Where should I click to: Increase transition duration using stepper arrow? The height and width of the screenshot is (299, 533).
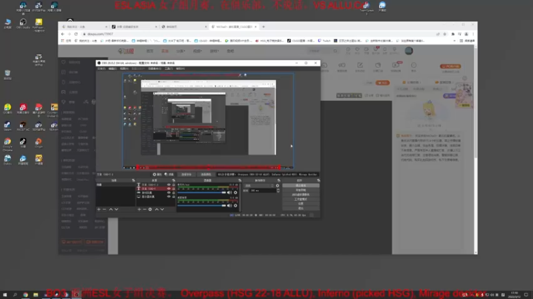coord(278,189)
